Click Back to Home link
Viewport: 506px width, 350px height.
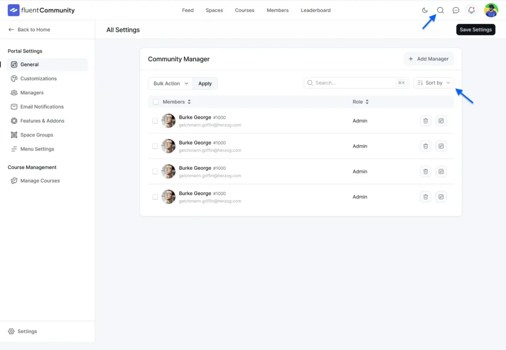click(x=29, y=30)
